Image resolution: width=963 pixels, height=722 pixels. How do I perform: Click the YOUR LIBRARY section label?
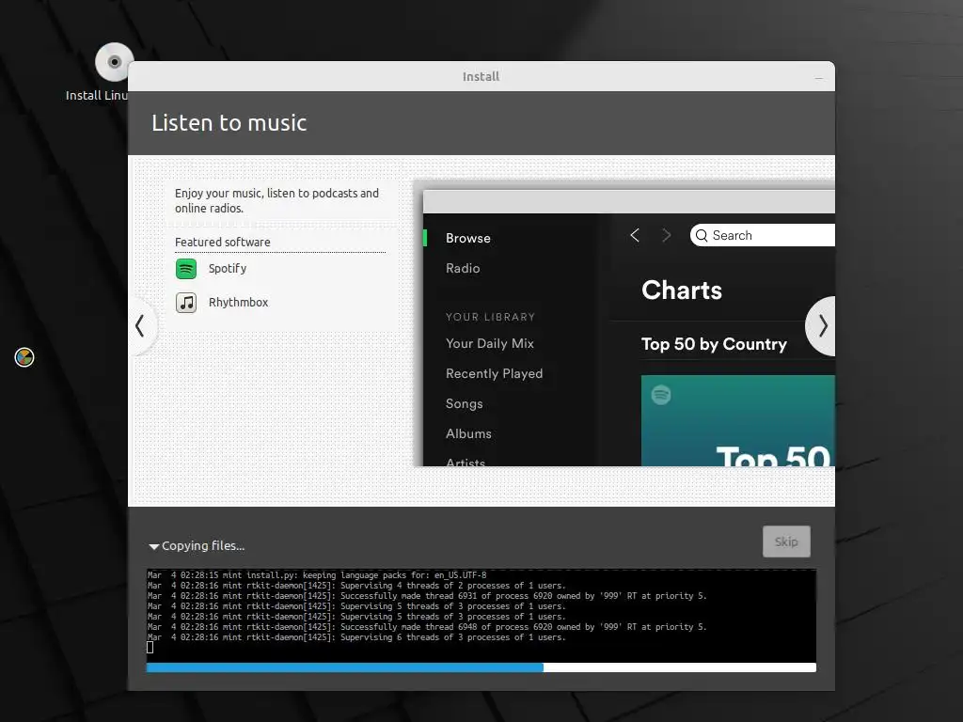pyautogui.click(x=490, y=317)
